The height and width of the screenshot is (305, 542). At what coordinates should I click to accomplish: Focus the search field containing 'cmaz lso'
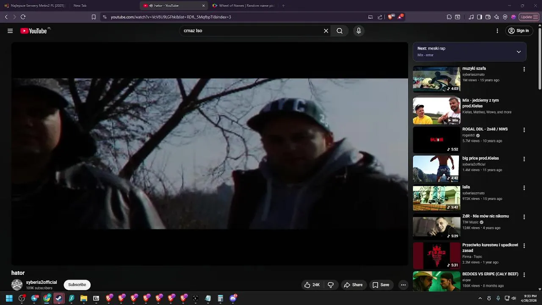(x=252, y=30)
